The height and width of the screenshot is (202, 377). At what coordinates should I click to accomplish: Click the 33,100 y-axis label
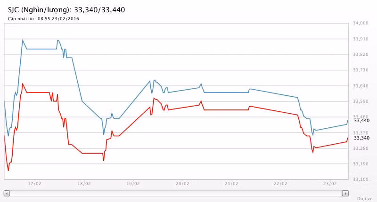361,179
